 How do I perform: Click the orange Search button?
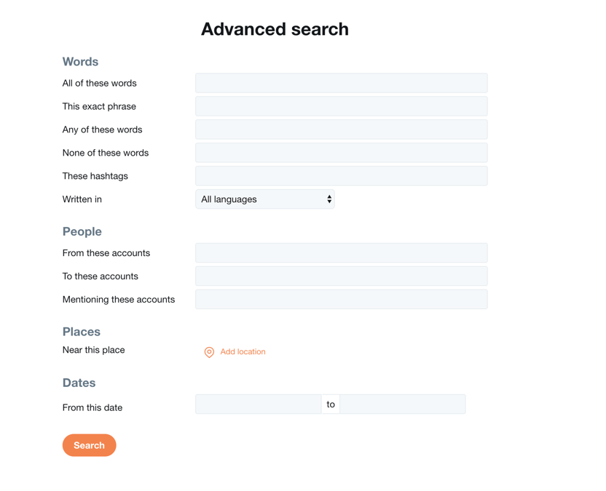click(90, 445)
